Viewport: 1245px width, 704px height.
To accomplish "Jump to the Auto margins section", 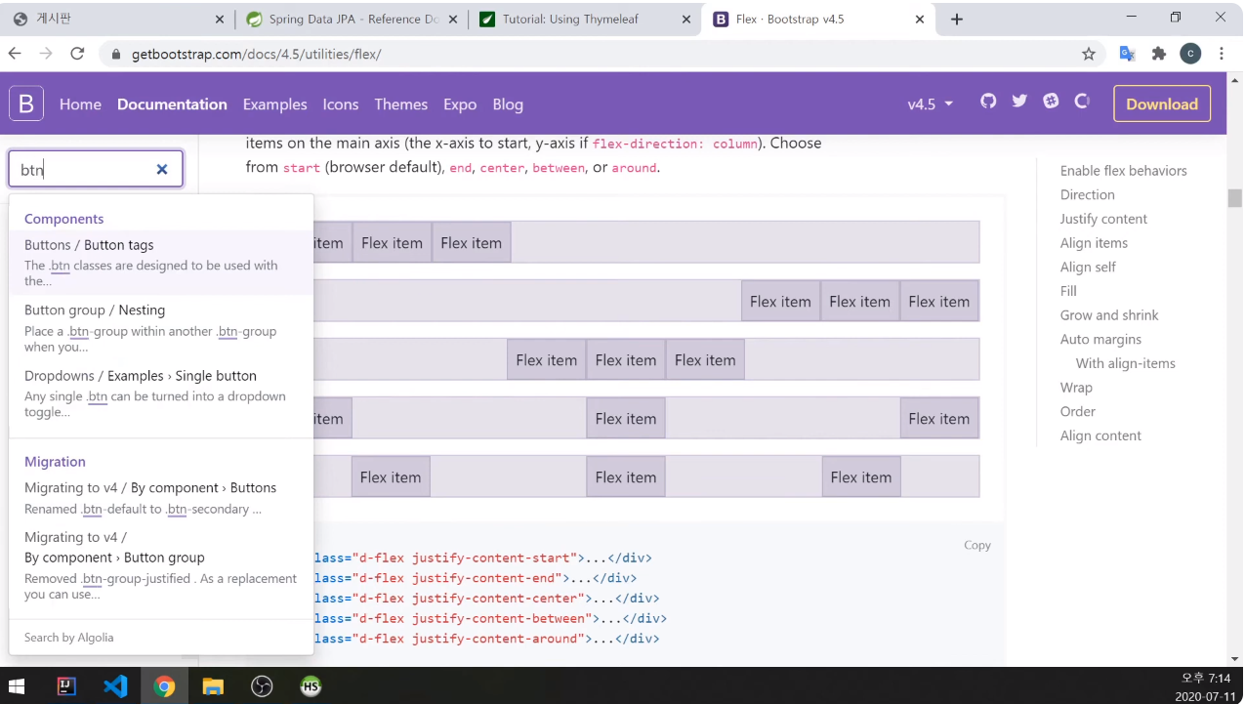I will (x=1100, y=339).
